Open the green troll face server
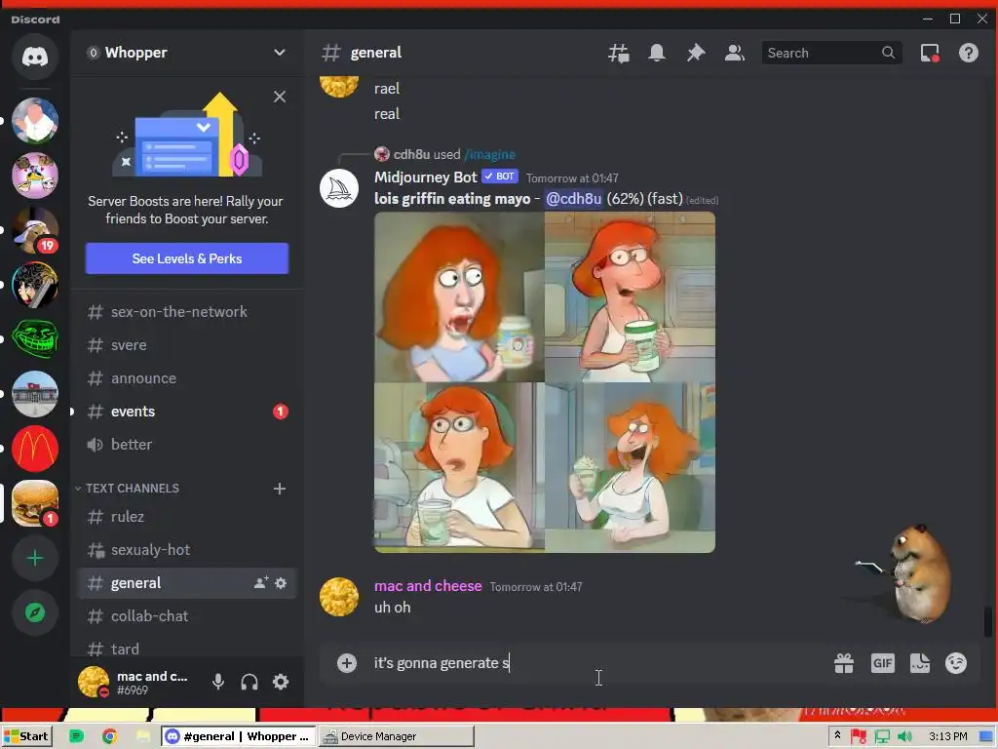The width and height of the screenshot is (998, 749). coord(35,339)
